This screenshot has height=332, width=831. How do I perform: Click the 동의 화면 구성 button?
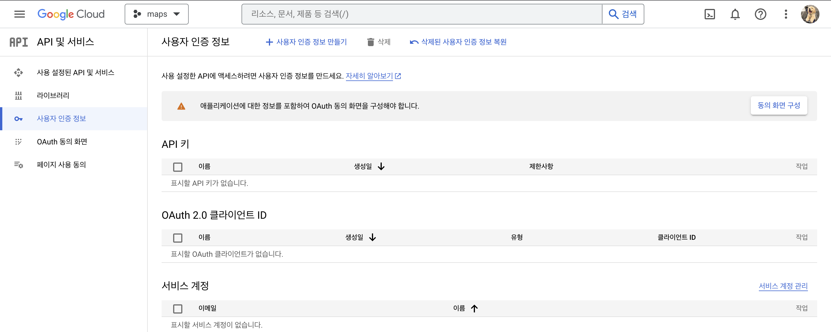click(778, 105)
